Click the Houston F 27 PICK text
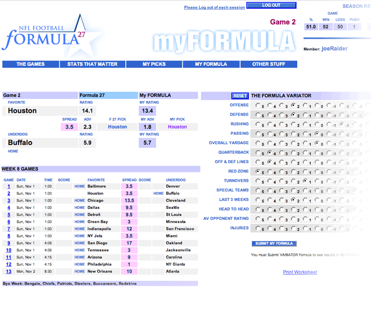 click(x=117, y=127)
